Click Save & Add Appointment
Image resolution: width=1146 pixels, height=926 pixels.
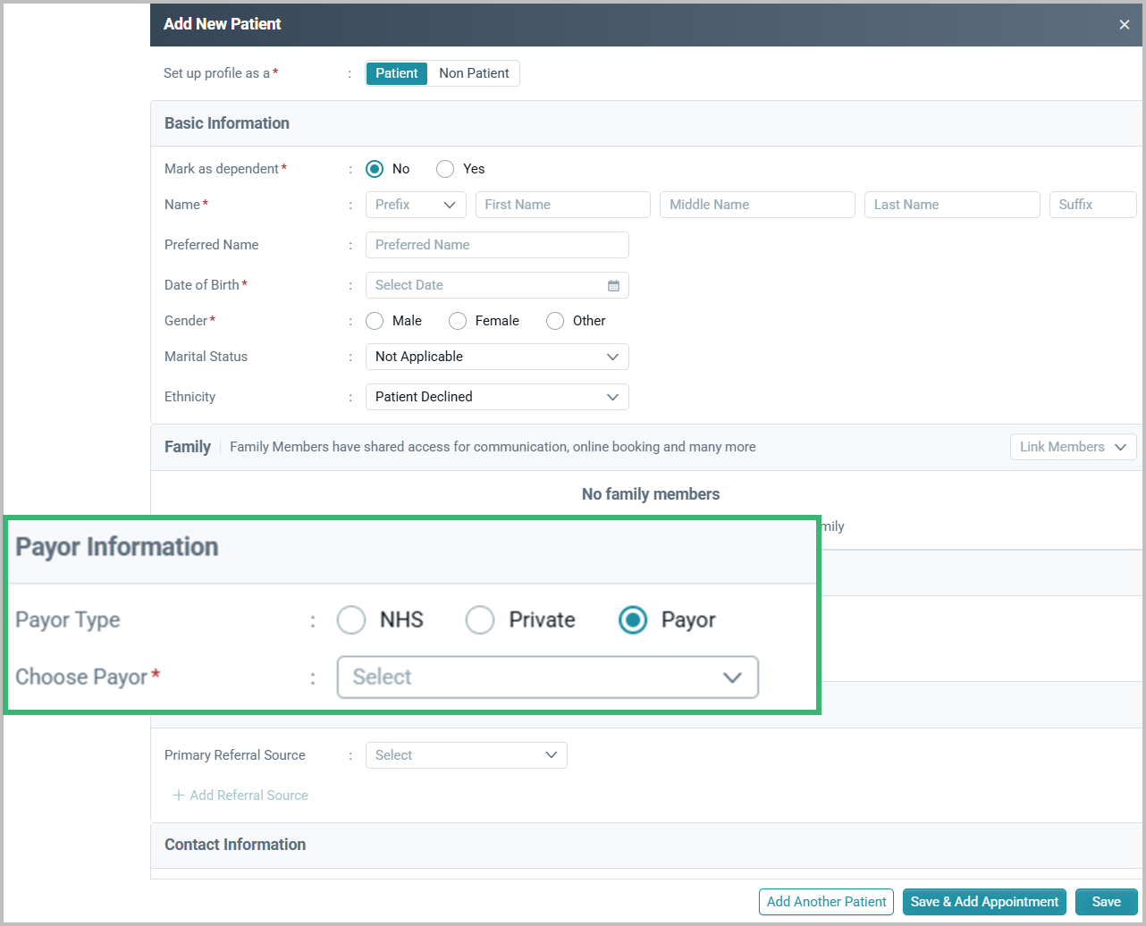(983, 902)
